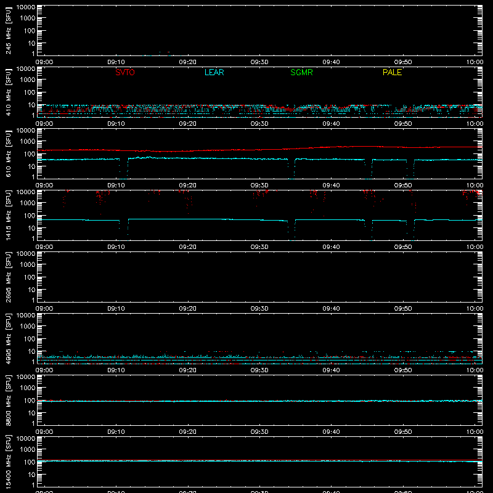Click 09:20 time tick under 2695 MHz panel
This screenshot has width=493, height=493.
pyautogui.click(x=188, y=309)
